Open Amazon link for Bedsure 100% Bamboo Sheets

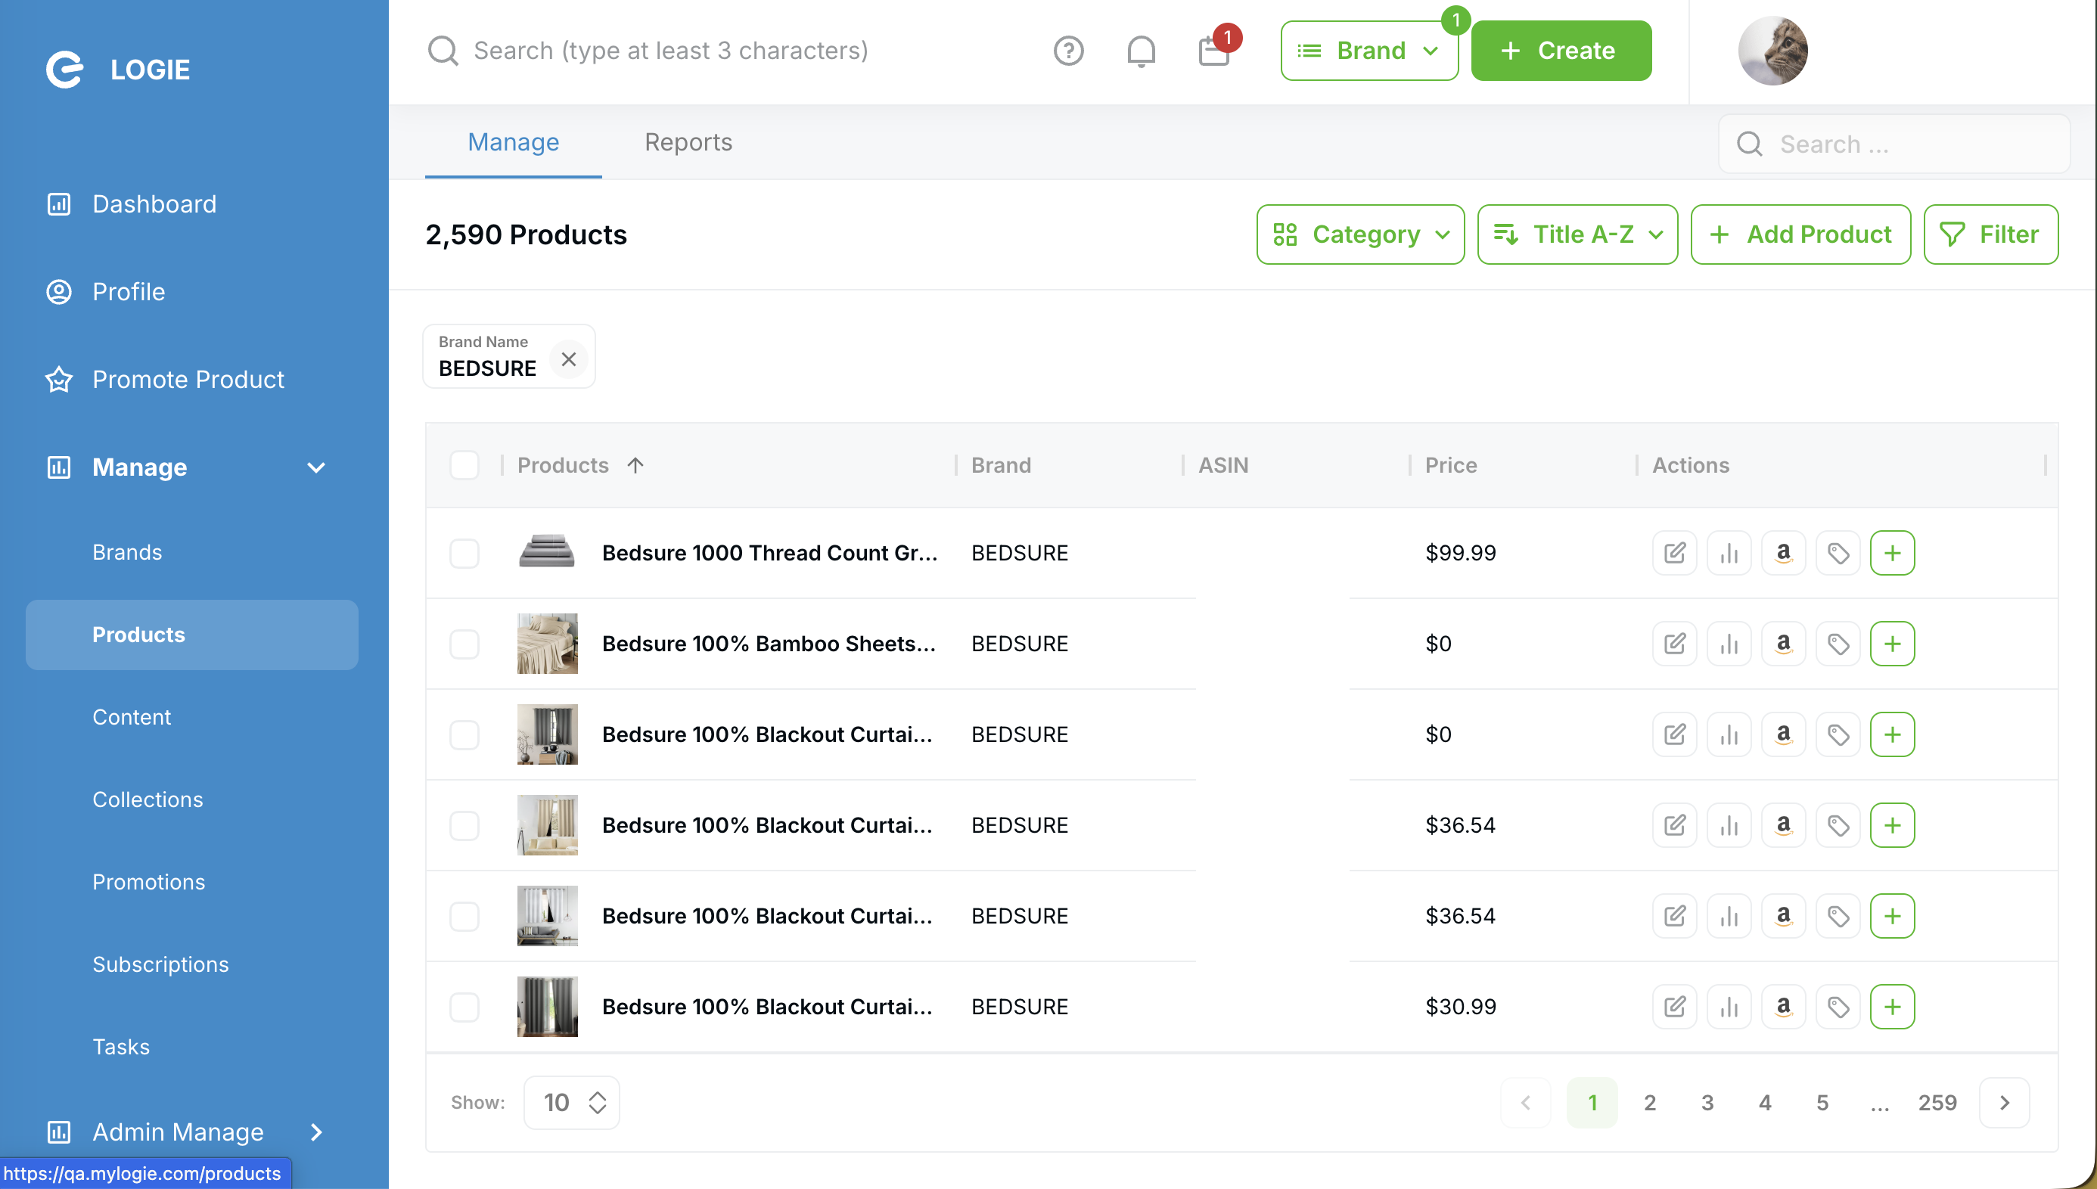(1783, 644)
